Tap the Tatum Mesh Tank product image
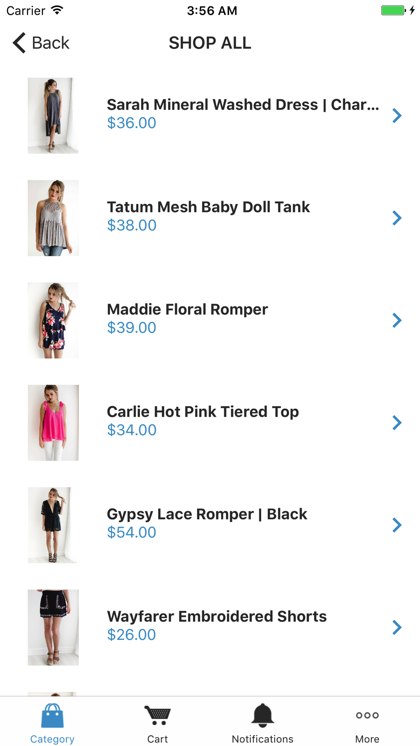Screen dimensions: 420x746 pos(53,218)
